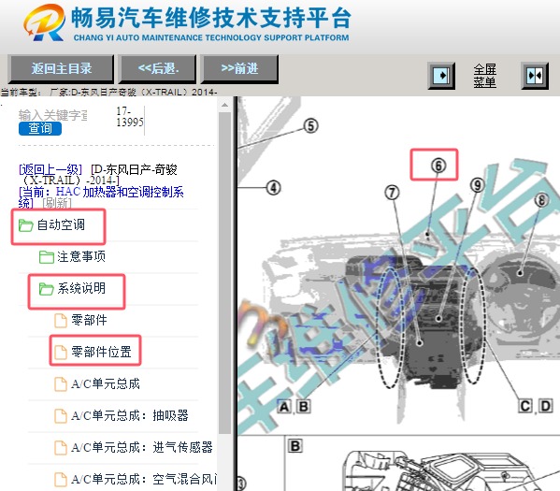Open the 零部件位置 document
560x491 pixels.
101,352
